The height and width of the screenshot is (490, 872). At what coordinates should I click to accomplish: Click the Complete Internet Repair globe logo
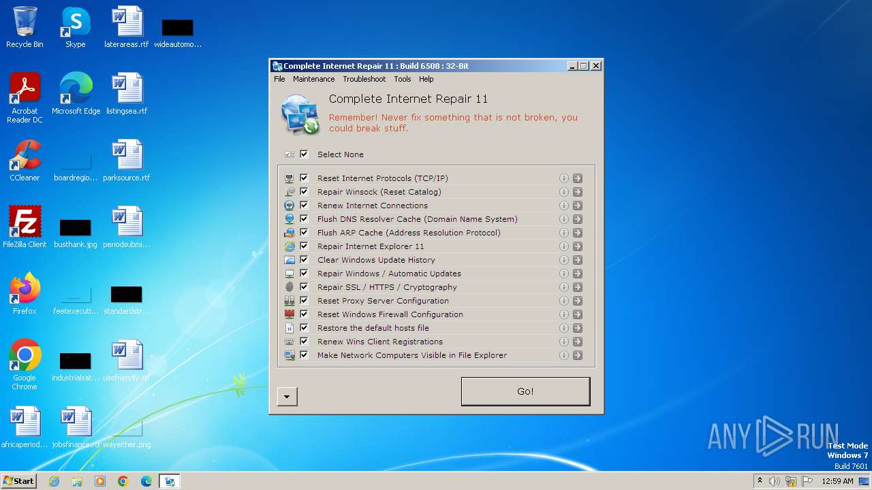[x=300, y=114]
